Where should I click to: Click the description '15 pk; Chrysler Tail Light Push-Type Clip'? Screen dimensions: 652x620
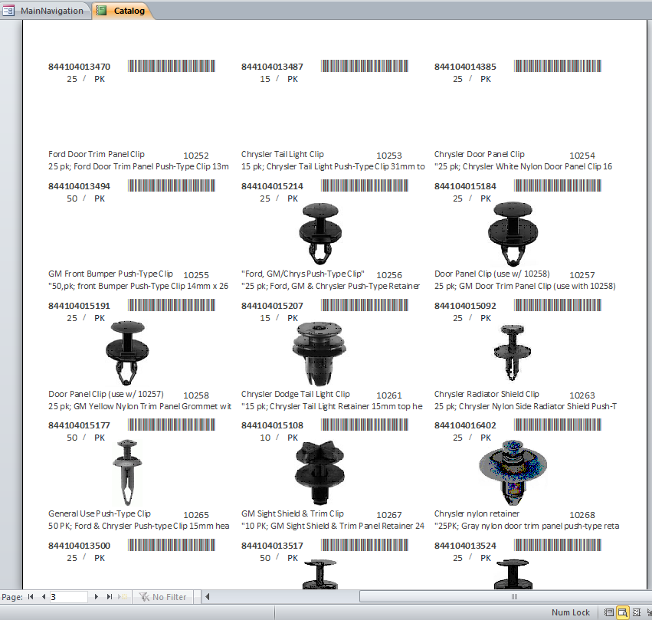click(x=333, y=166)
